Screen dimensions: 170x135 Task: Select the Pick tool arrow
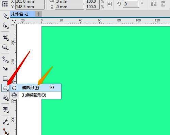(5, 16)
